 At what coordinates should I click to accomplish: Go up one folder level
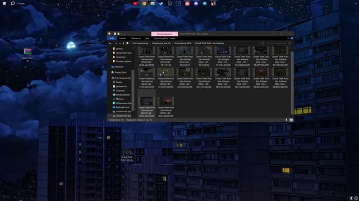point(123,44)
